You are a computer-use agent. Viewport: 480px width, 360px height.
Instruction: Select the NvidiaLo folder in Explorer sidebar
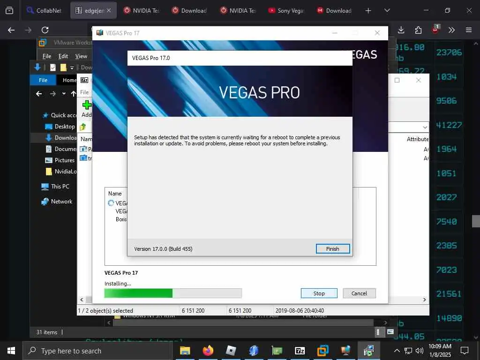(x=60, y=172)
